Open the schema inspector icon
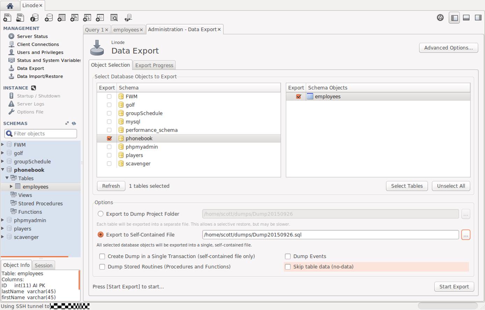485x310 pixels. click(34, 17)
